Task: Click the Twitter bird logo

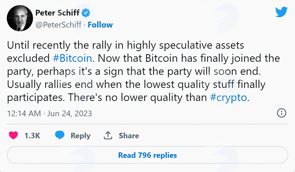Action: [x=281, y=12]
